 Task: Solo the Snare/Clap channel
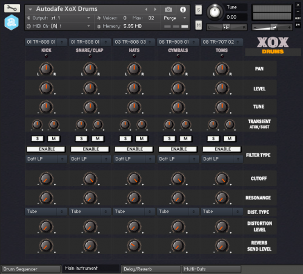[x=81, y=139]
